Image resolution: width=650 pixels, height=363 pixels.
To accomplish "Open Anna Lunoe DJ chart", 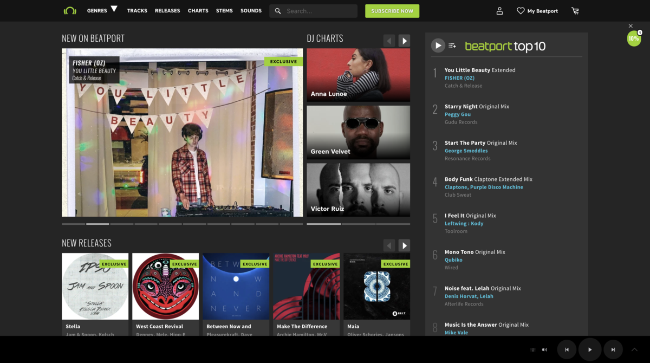I will click(x=358, y=75).
